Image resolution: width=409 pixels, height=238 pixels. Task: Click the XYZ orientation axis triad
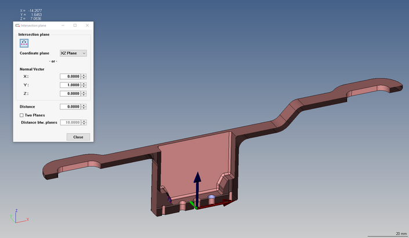[x=19, y=216]
